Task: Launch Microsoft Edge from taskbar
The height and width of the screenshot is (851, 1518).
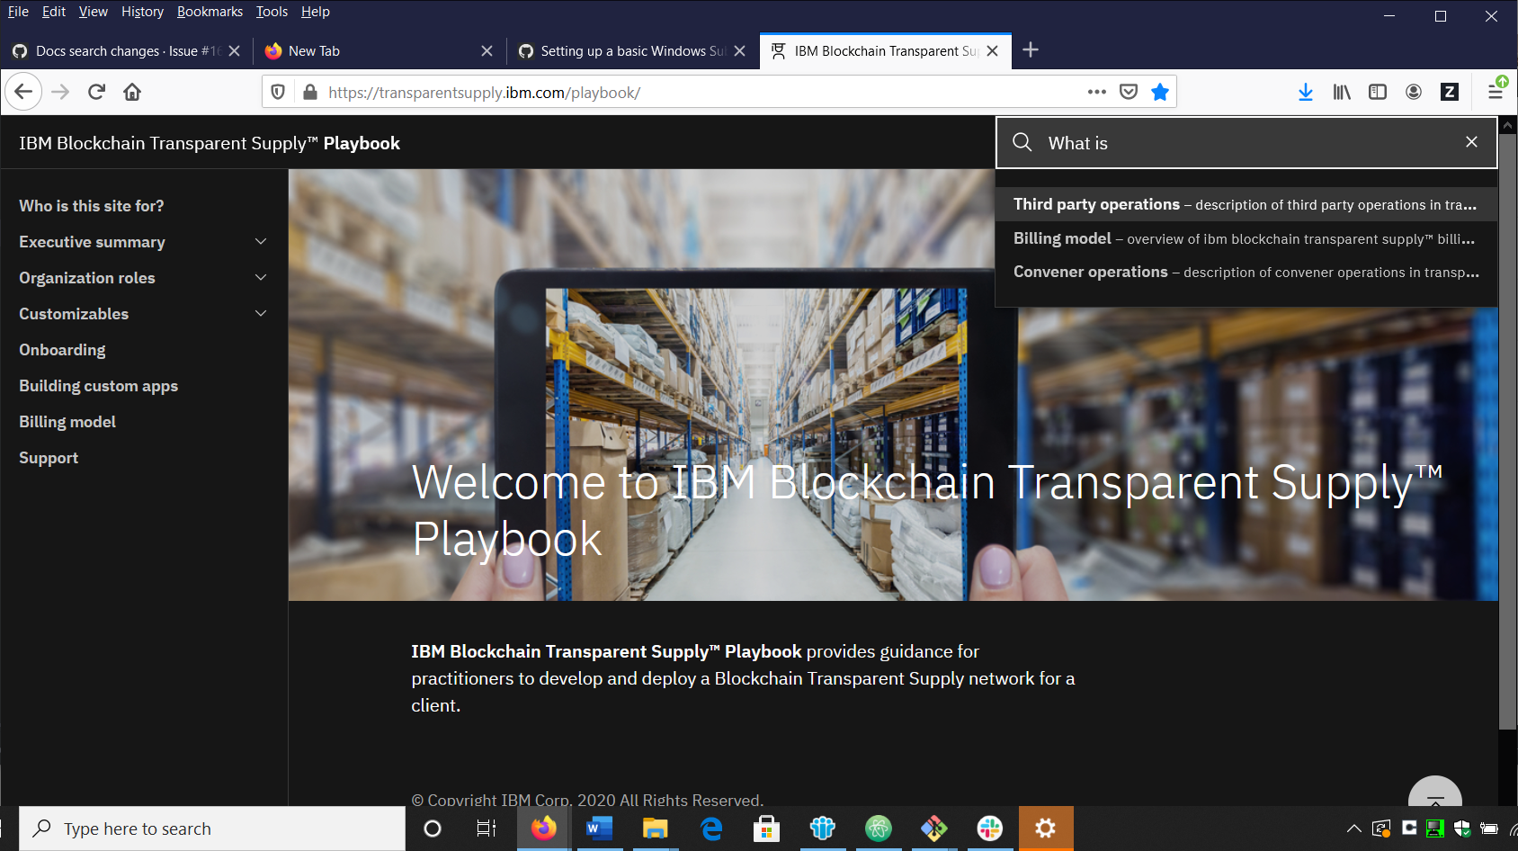Action: click(710, 829)
